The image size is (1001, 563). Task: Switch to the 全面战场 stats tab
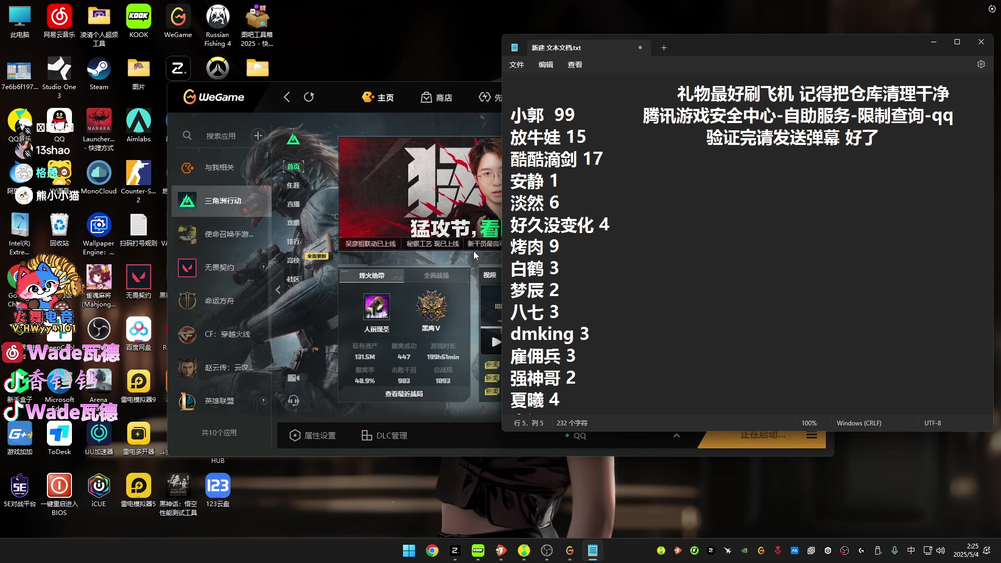(x=436, y=276)
